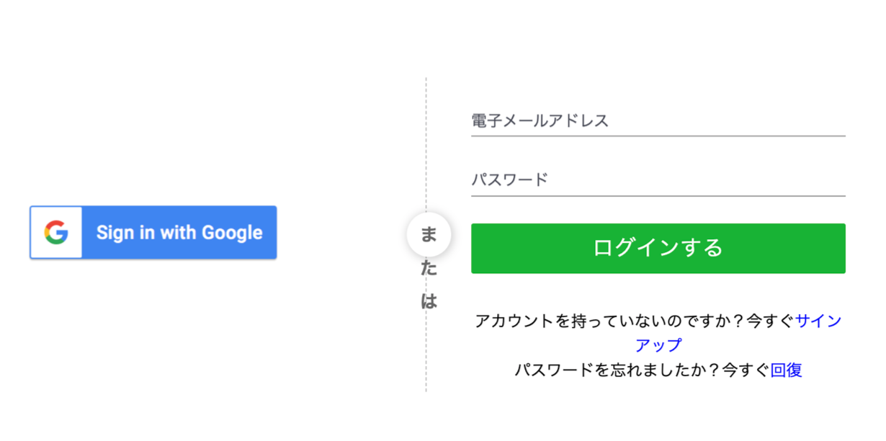Focus the 電子メールアドレス input field
This screenshot has height=441, width=886.
coord(658,121)
